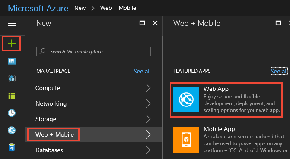This screenshot has height=159, width=290.
Task: Close the New blade
Action: coord(155,23)
